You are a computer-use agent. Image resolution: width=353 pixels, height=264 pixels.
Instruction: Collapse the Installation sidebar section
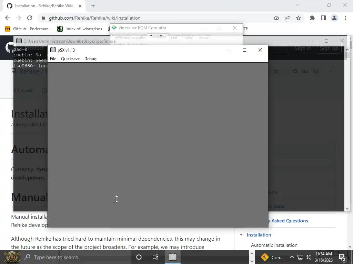click(241, 235)
